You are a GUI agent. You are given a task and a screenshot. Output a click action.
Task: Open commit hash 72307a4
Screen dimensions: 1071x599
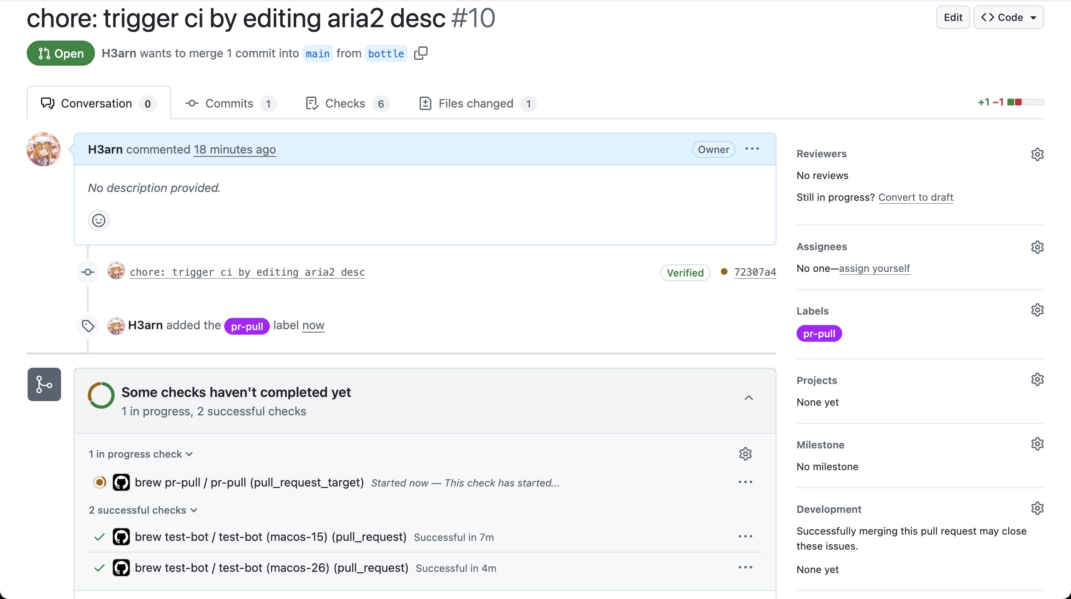pos(755,272)
